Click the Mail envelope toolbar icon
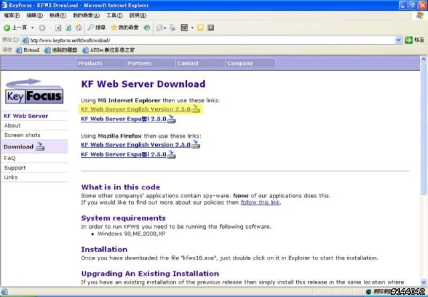The height and width of the screenshot is (297, 428). click(x=159, y=27)
